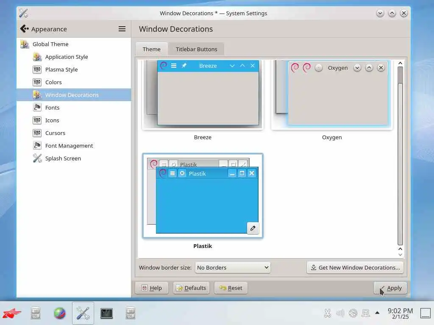Click the pencil edit icon on Plastik
The width and height of the screenshot is (434, 325).
pos(253,228)
